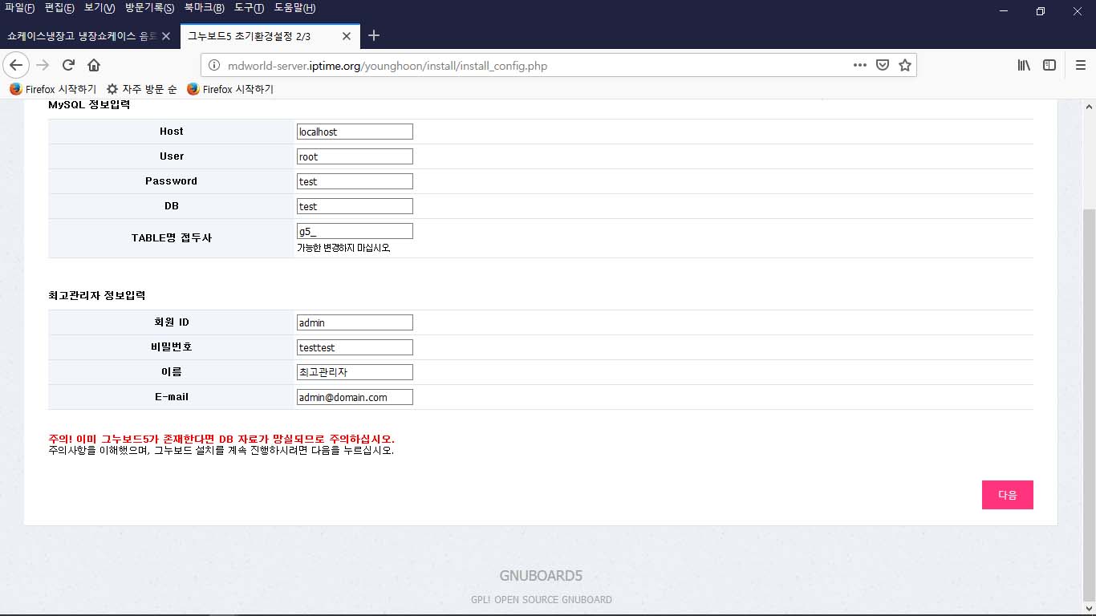Image resolution: width=1096 pixels, height=616 pixels.
Task: Open page actions three-dot menu
Action: [x=859, y=66]
